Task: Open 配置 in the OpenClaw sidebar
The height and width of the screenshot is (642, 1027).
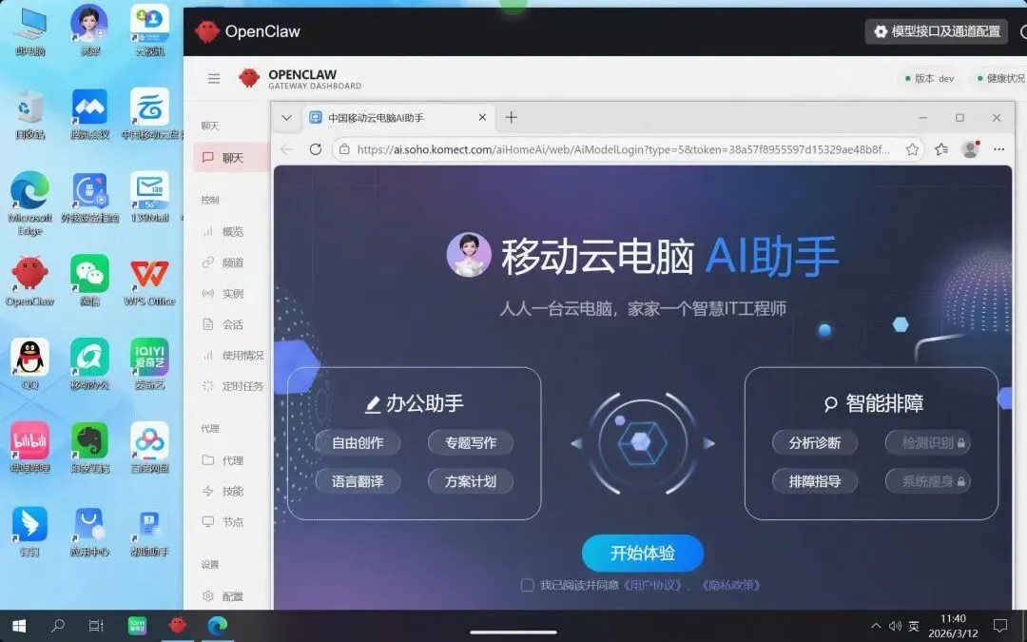Action: tap(232, 596)
